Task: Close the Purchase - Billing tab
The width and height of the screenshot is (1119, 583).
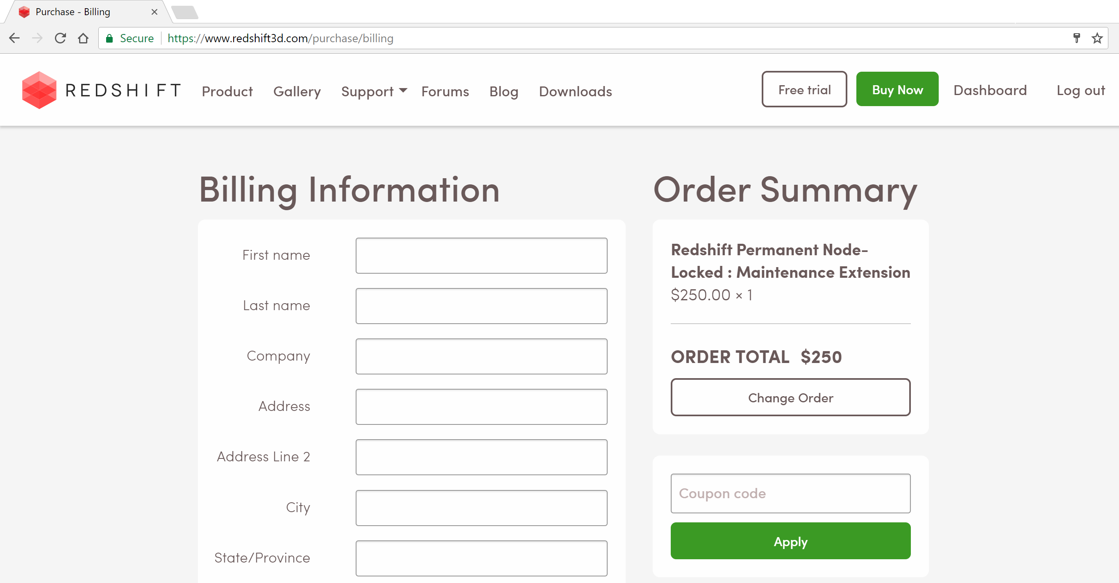Action: click(x=154, y=12)
